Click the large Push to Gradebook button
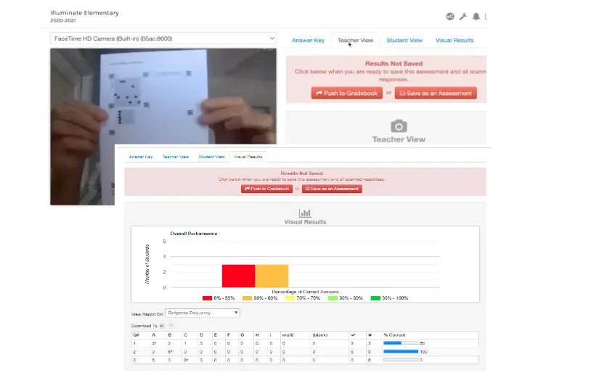 coord(347,93)
